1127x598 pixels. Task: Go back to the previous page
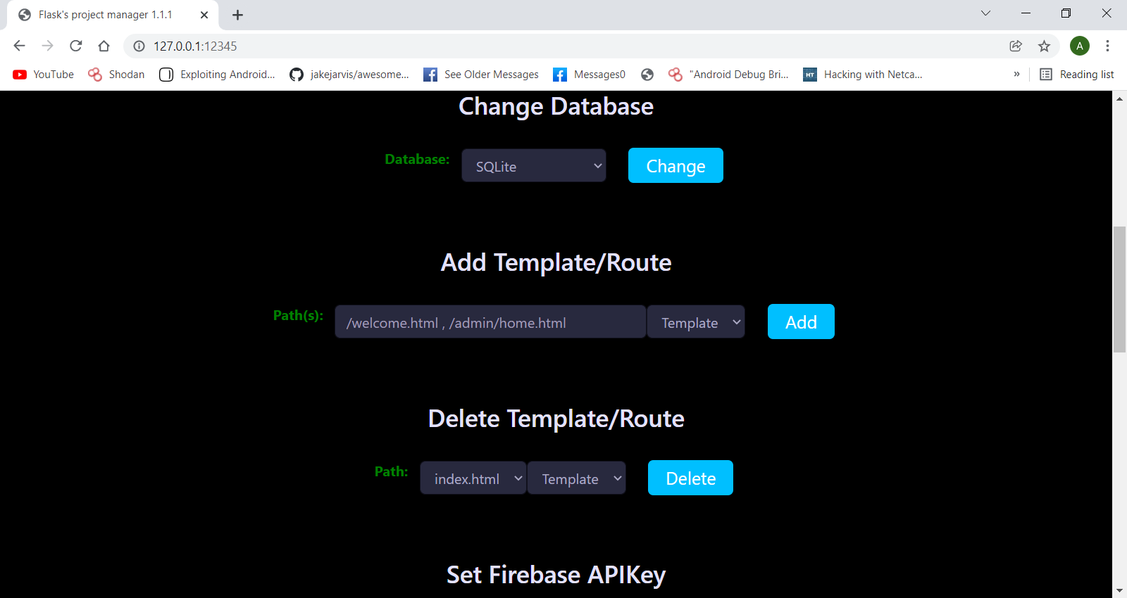tap(19, 46)
